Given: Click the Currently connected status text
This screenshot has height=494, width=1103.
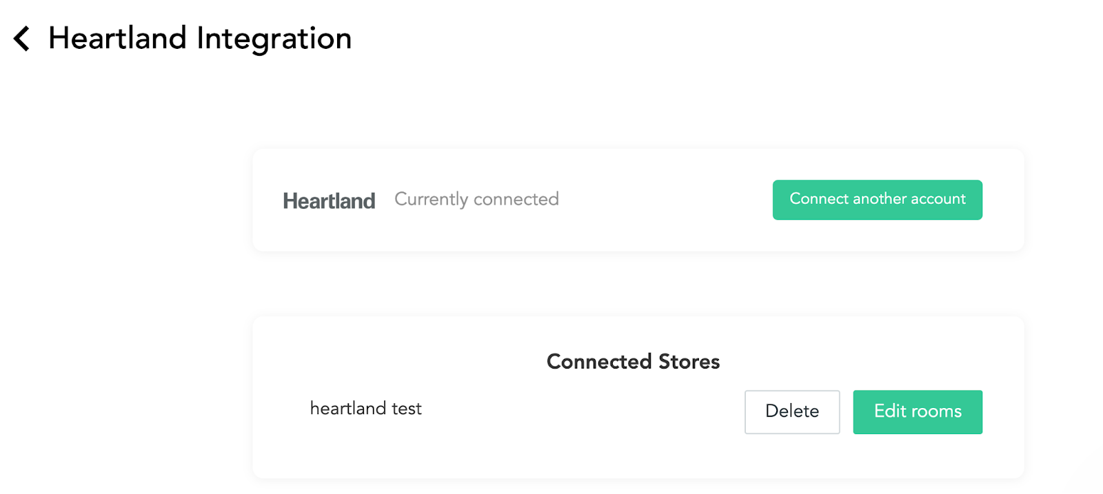Looking at the screenshot, I should coord(476,199).
